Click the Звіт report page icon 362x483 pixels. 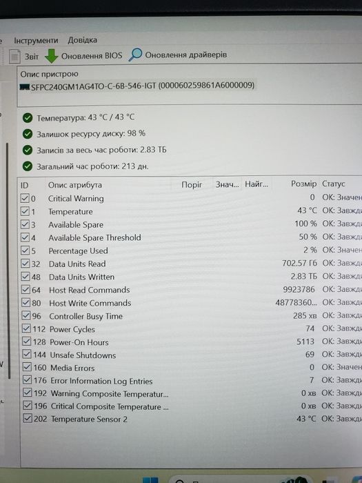14,57
